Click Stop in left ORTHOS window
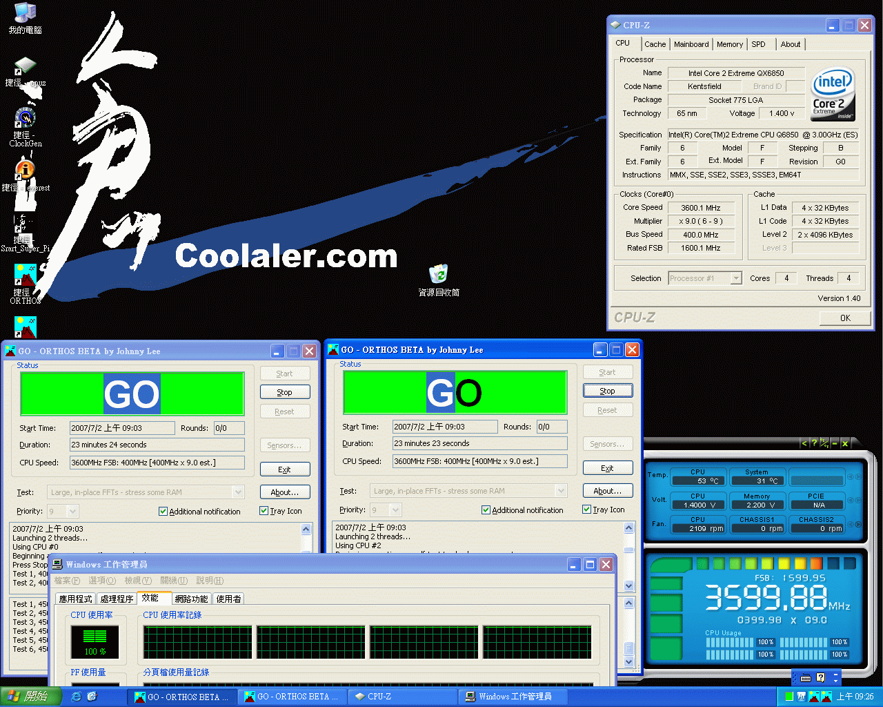Viewport: 883px width, 707px height. pyautogui.click(x=285, y=392)
